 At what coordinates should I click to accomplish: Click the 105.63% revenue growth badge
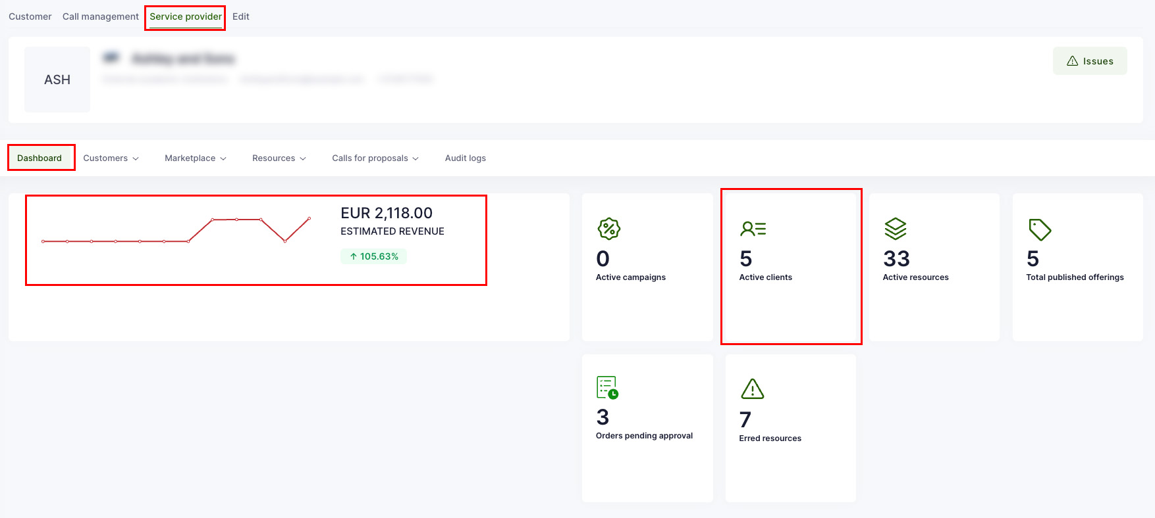click(373, 256)
